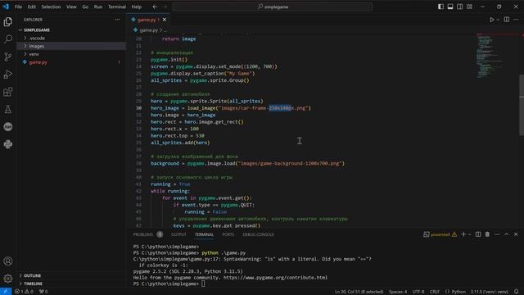Open terminal panel More Actions ellipsis
The height and width of the screenshot is (295, 524).
pos(497,234)
